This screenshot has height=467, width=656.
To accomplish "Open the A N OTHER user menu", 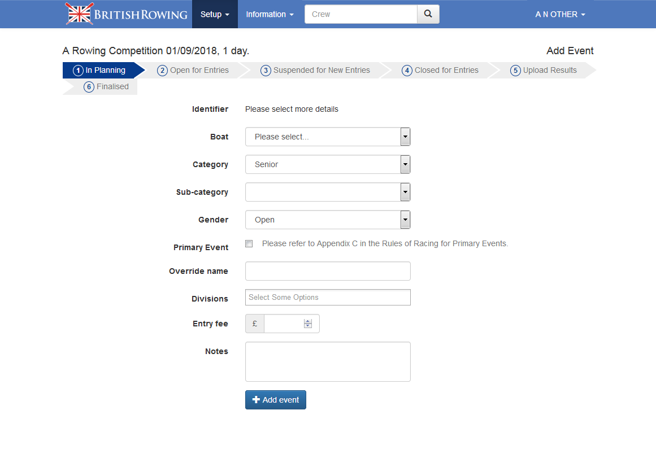I will (560, 14).
